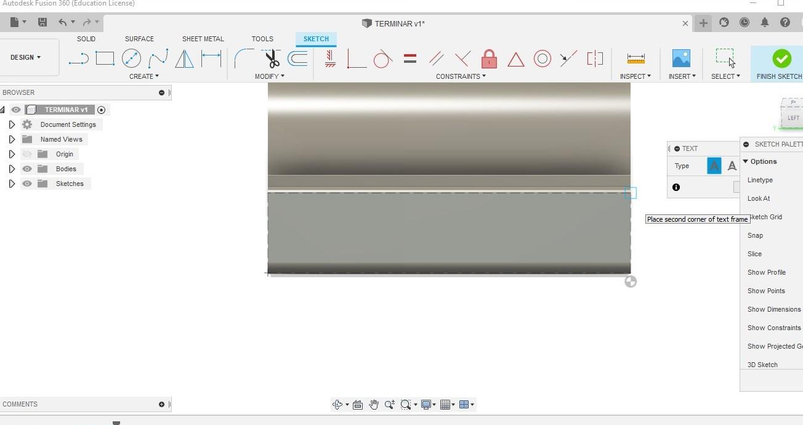
Task: Switch to the SHEET METAL tab
Action: 203,39
